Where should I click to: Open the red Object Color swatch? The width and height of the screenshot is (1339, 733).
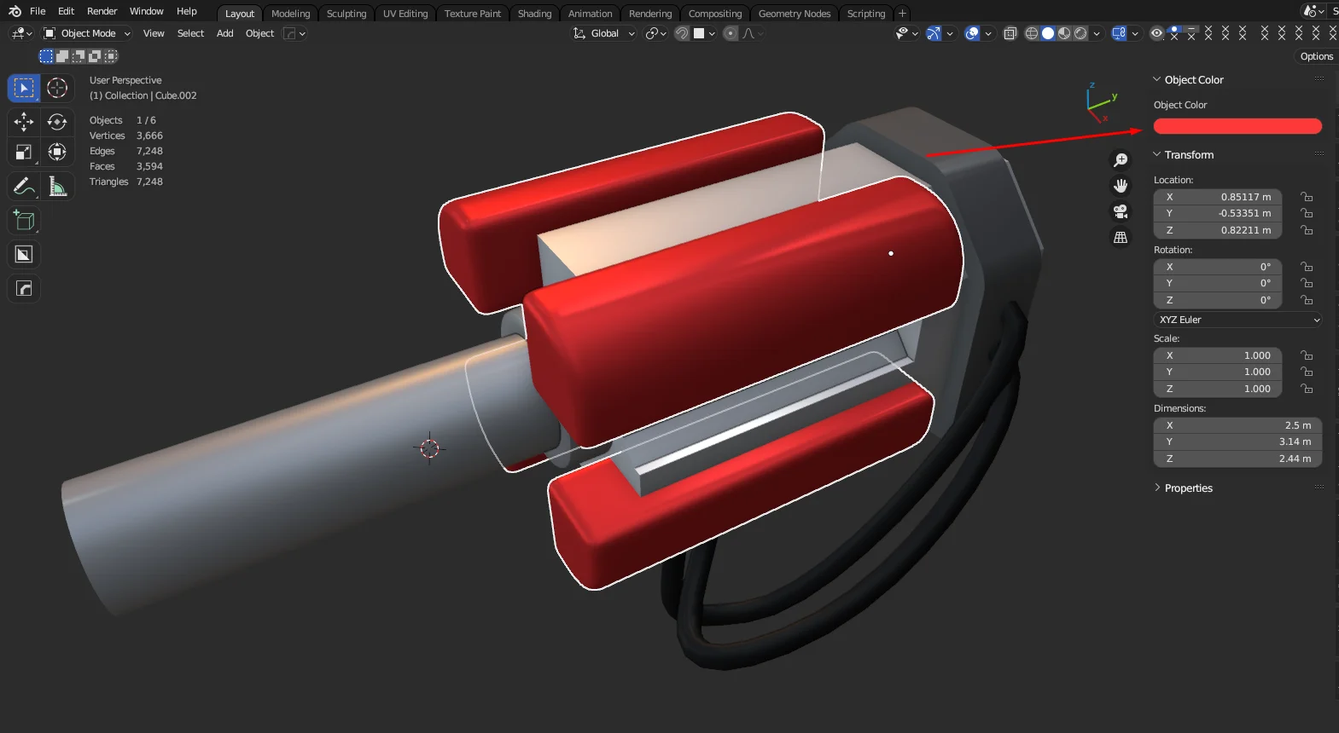tap(1237, 126)
